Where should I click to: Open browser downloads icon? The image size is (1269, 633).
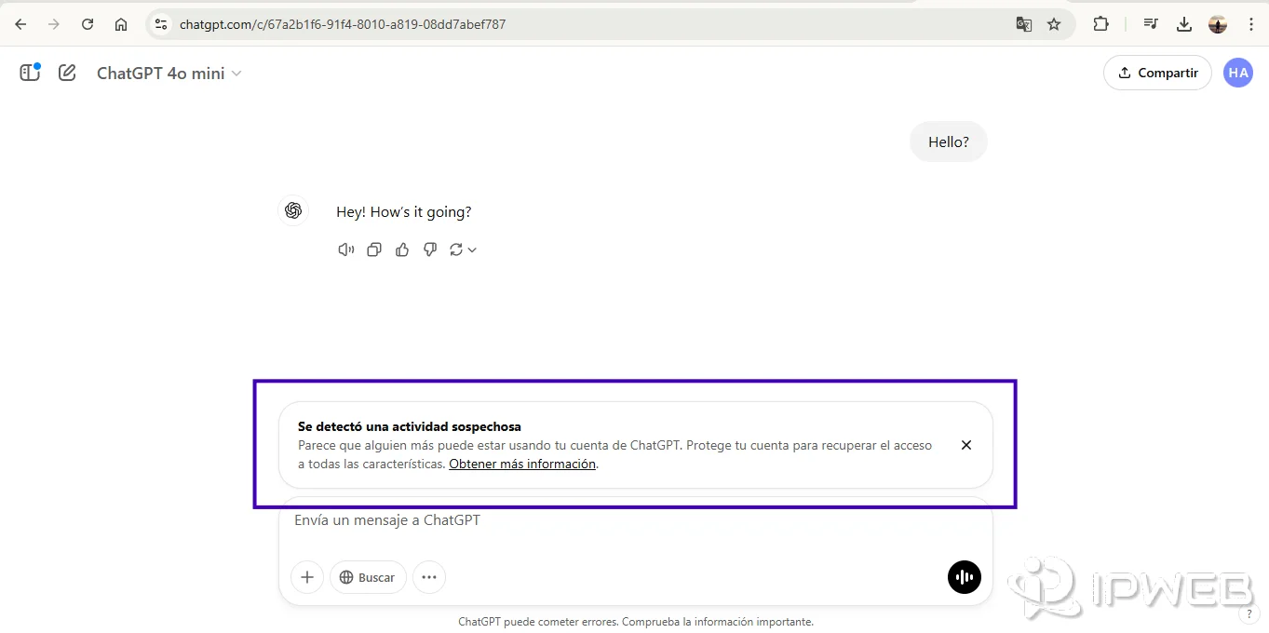point(1184,24)
